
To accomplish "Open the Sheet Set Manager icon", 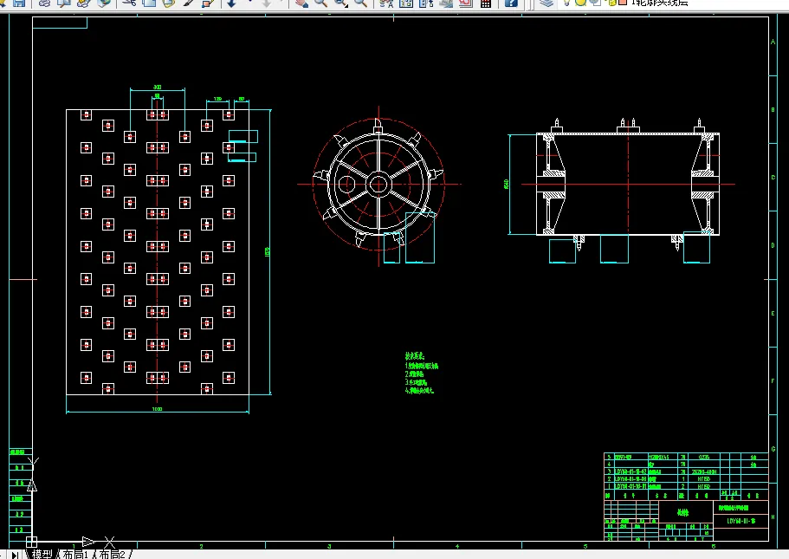I will (x=446, y=3).
